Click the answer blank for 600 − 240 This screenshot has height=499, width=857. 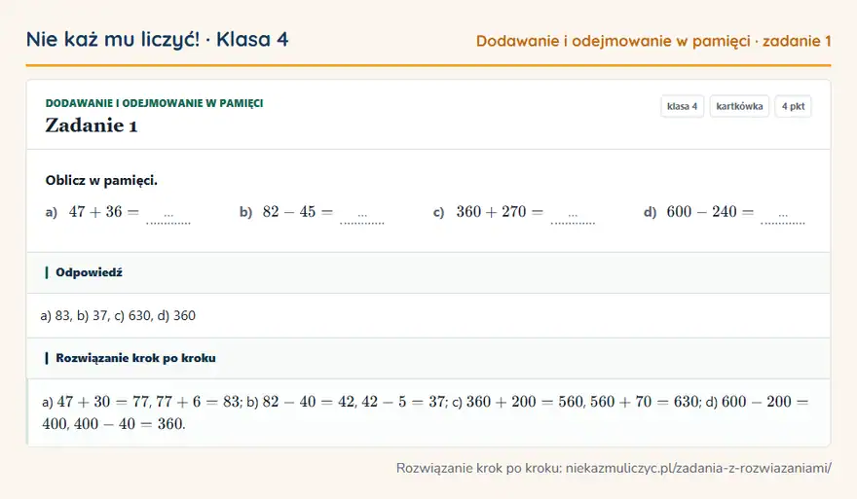783,216
